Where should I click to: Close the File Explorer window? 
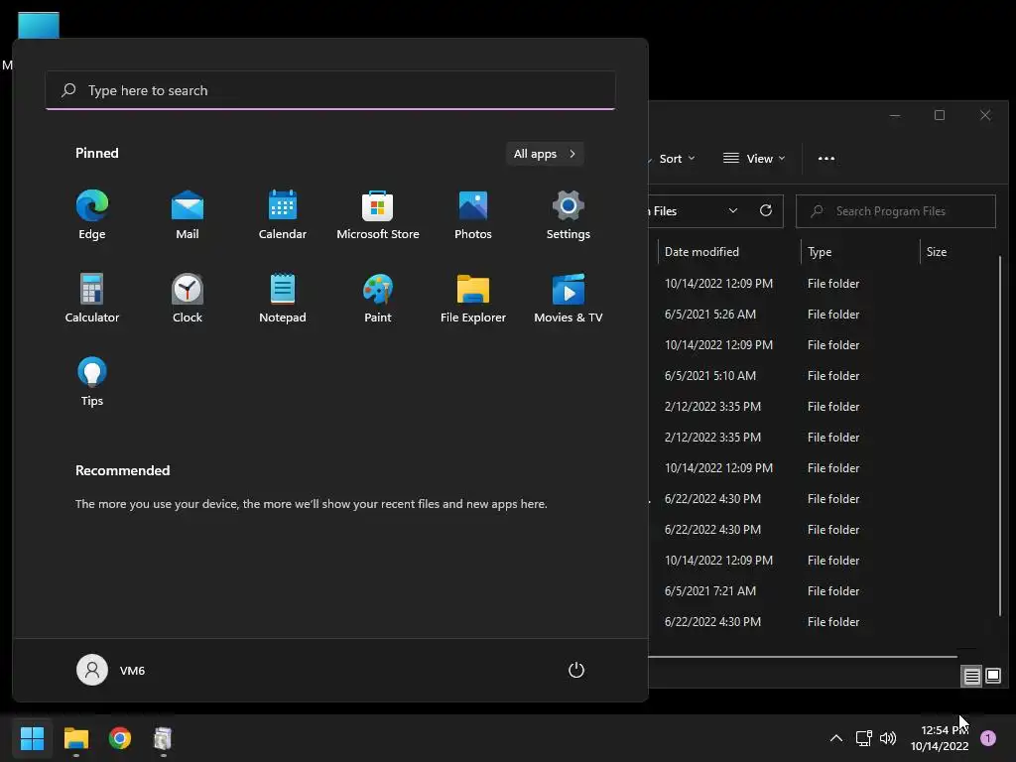[985, 115]
